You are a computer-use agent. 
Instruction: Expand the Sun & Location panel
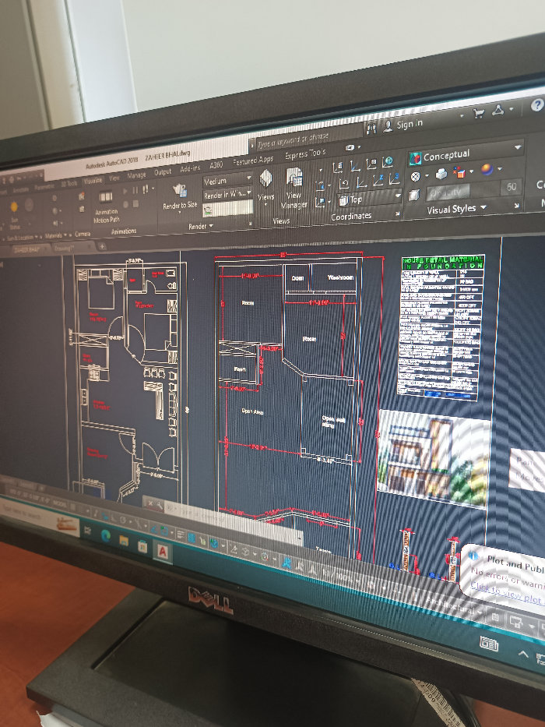pyautogui.click(x=23, y=238)
